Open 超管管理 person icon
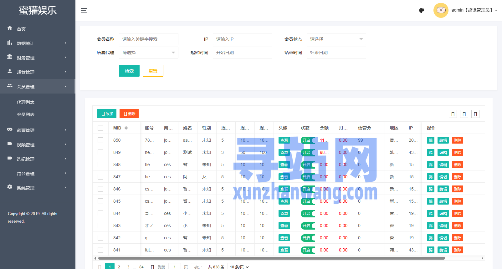502x269 pixels. coord(10,71)
